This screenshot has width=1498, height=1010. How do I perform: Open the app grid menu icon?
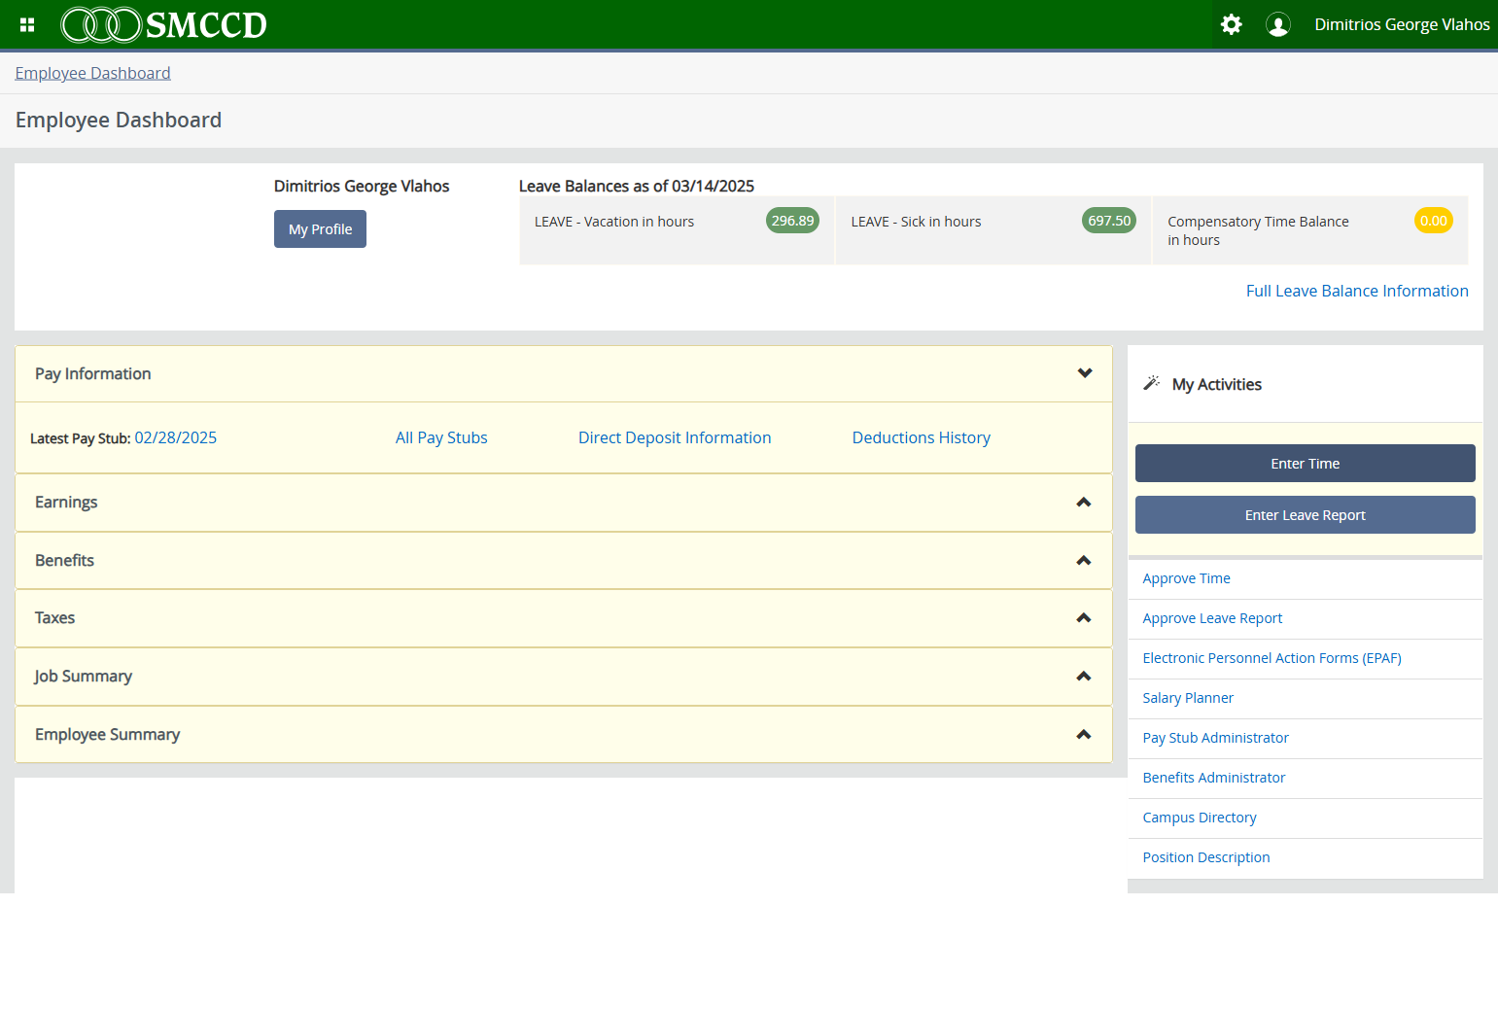coord(27,25)
